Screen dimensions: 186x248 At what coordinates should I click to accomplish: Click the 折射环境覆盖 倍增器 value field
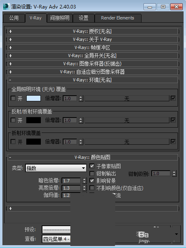pyautogui.click(x=70, y=142)
